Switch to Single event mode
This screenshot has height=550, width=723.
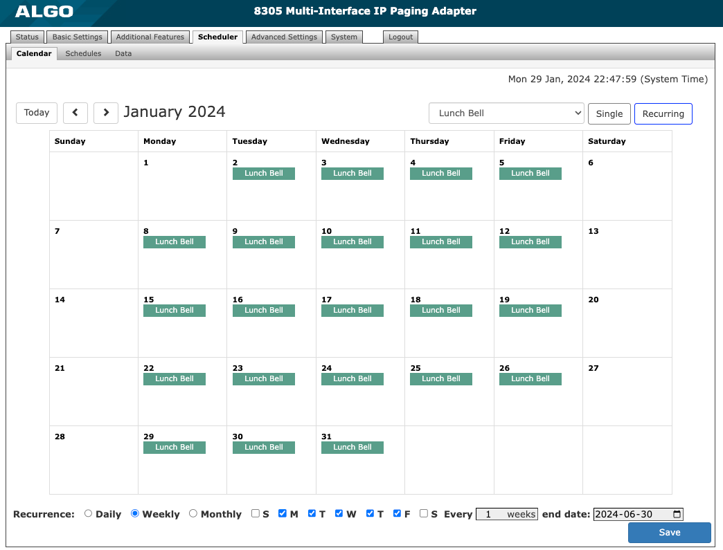(609, 113)
